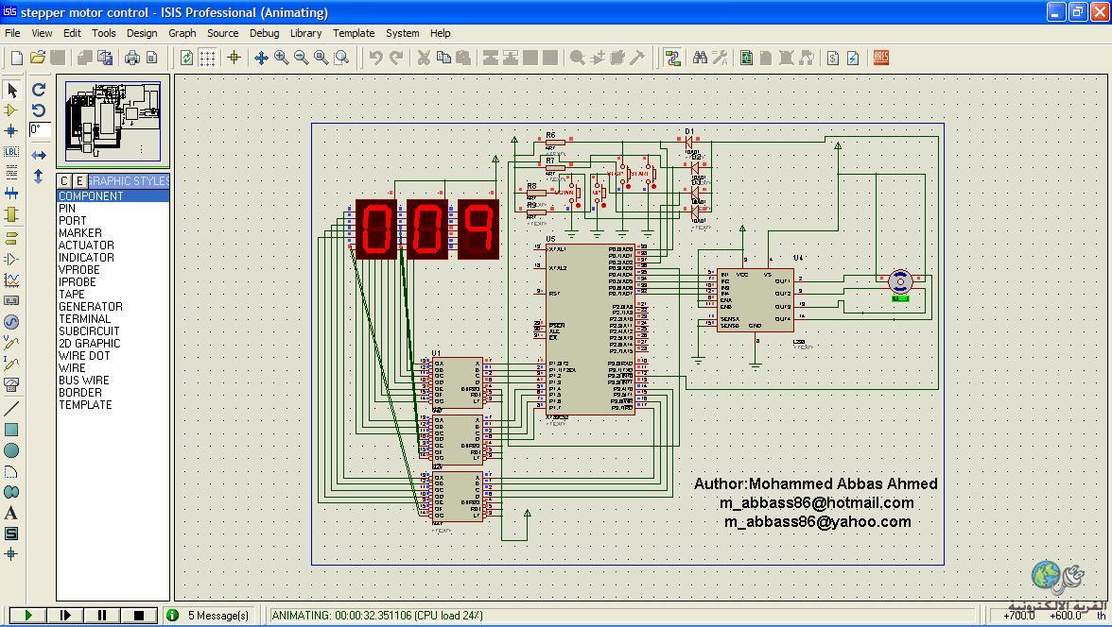Viewport: 1112px width, 627px height.
Task: Click the 'E' button above object list
Action: tap(79, 180)
